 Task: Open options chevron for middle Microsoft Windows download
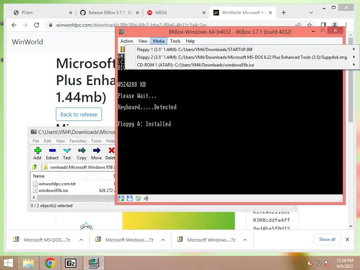click(163, 240)
